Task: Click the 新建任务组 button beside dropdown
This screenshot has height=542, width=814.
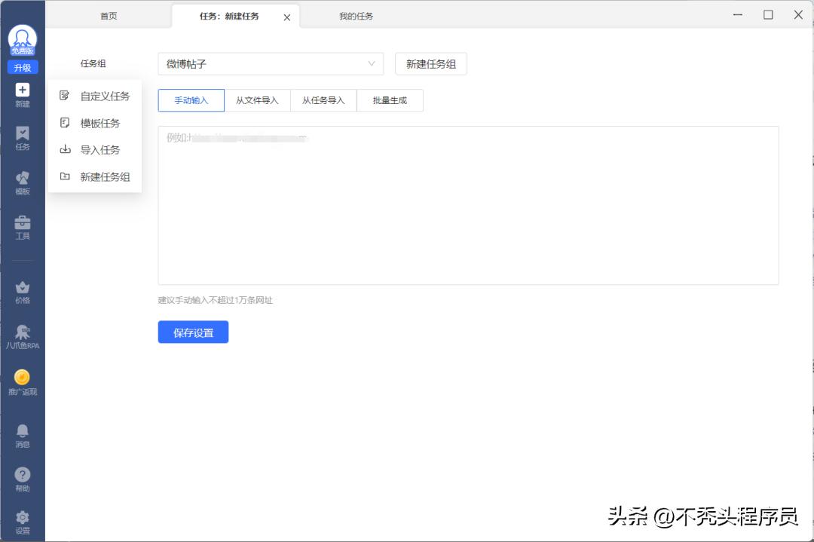Action: [x=431, y=64]
